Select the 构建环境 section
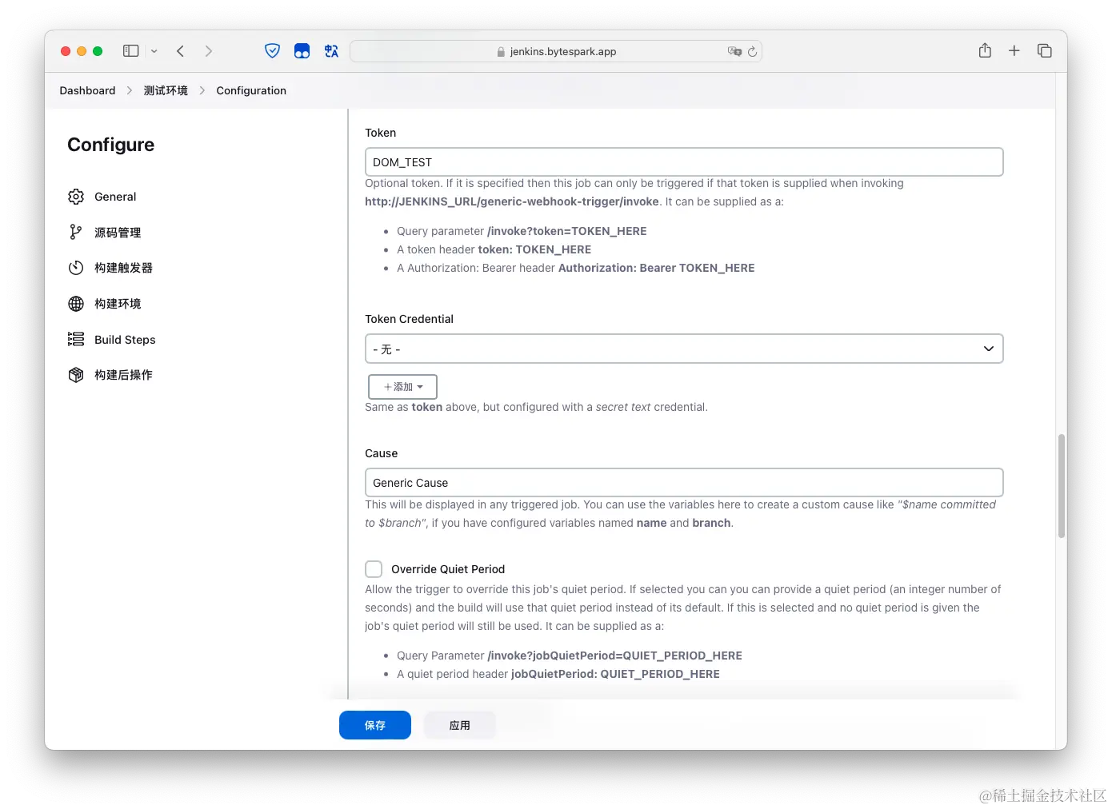The image size is (1112, 809). (118, 304)
